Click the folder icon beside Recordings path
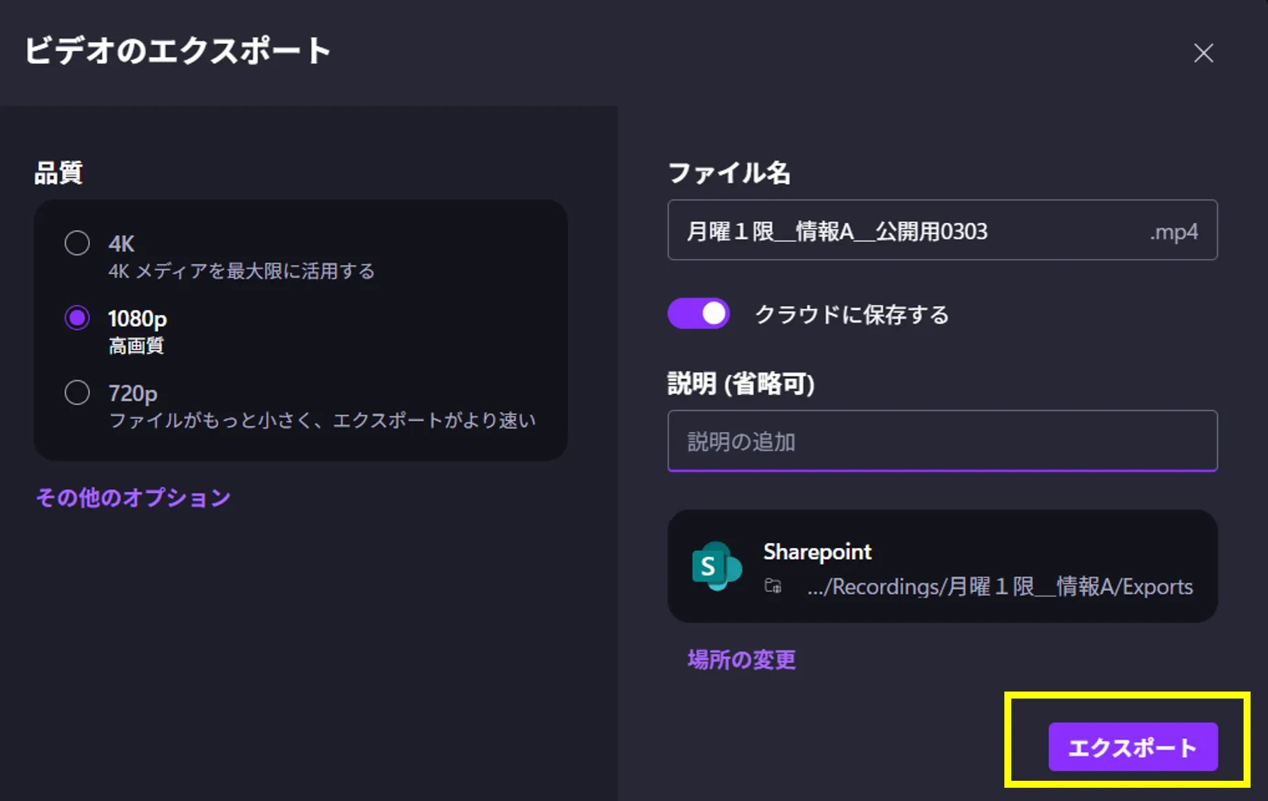Viewport: 1268px width, 801px height. tap(773, 586)
